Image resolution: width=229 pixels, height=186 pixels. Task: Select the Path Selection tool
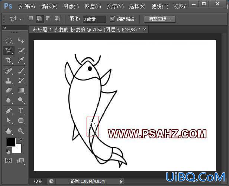coord(9,120)
